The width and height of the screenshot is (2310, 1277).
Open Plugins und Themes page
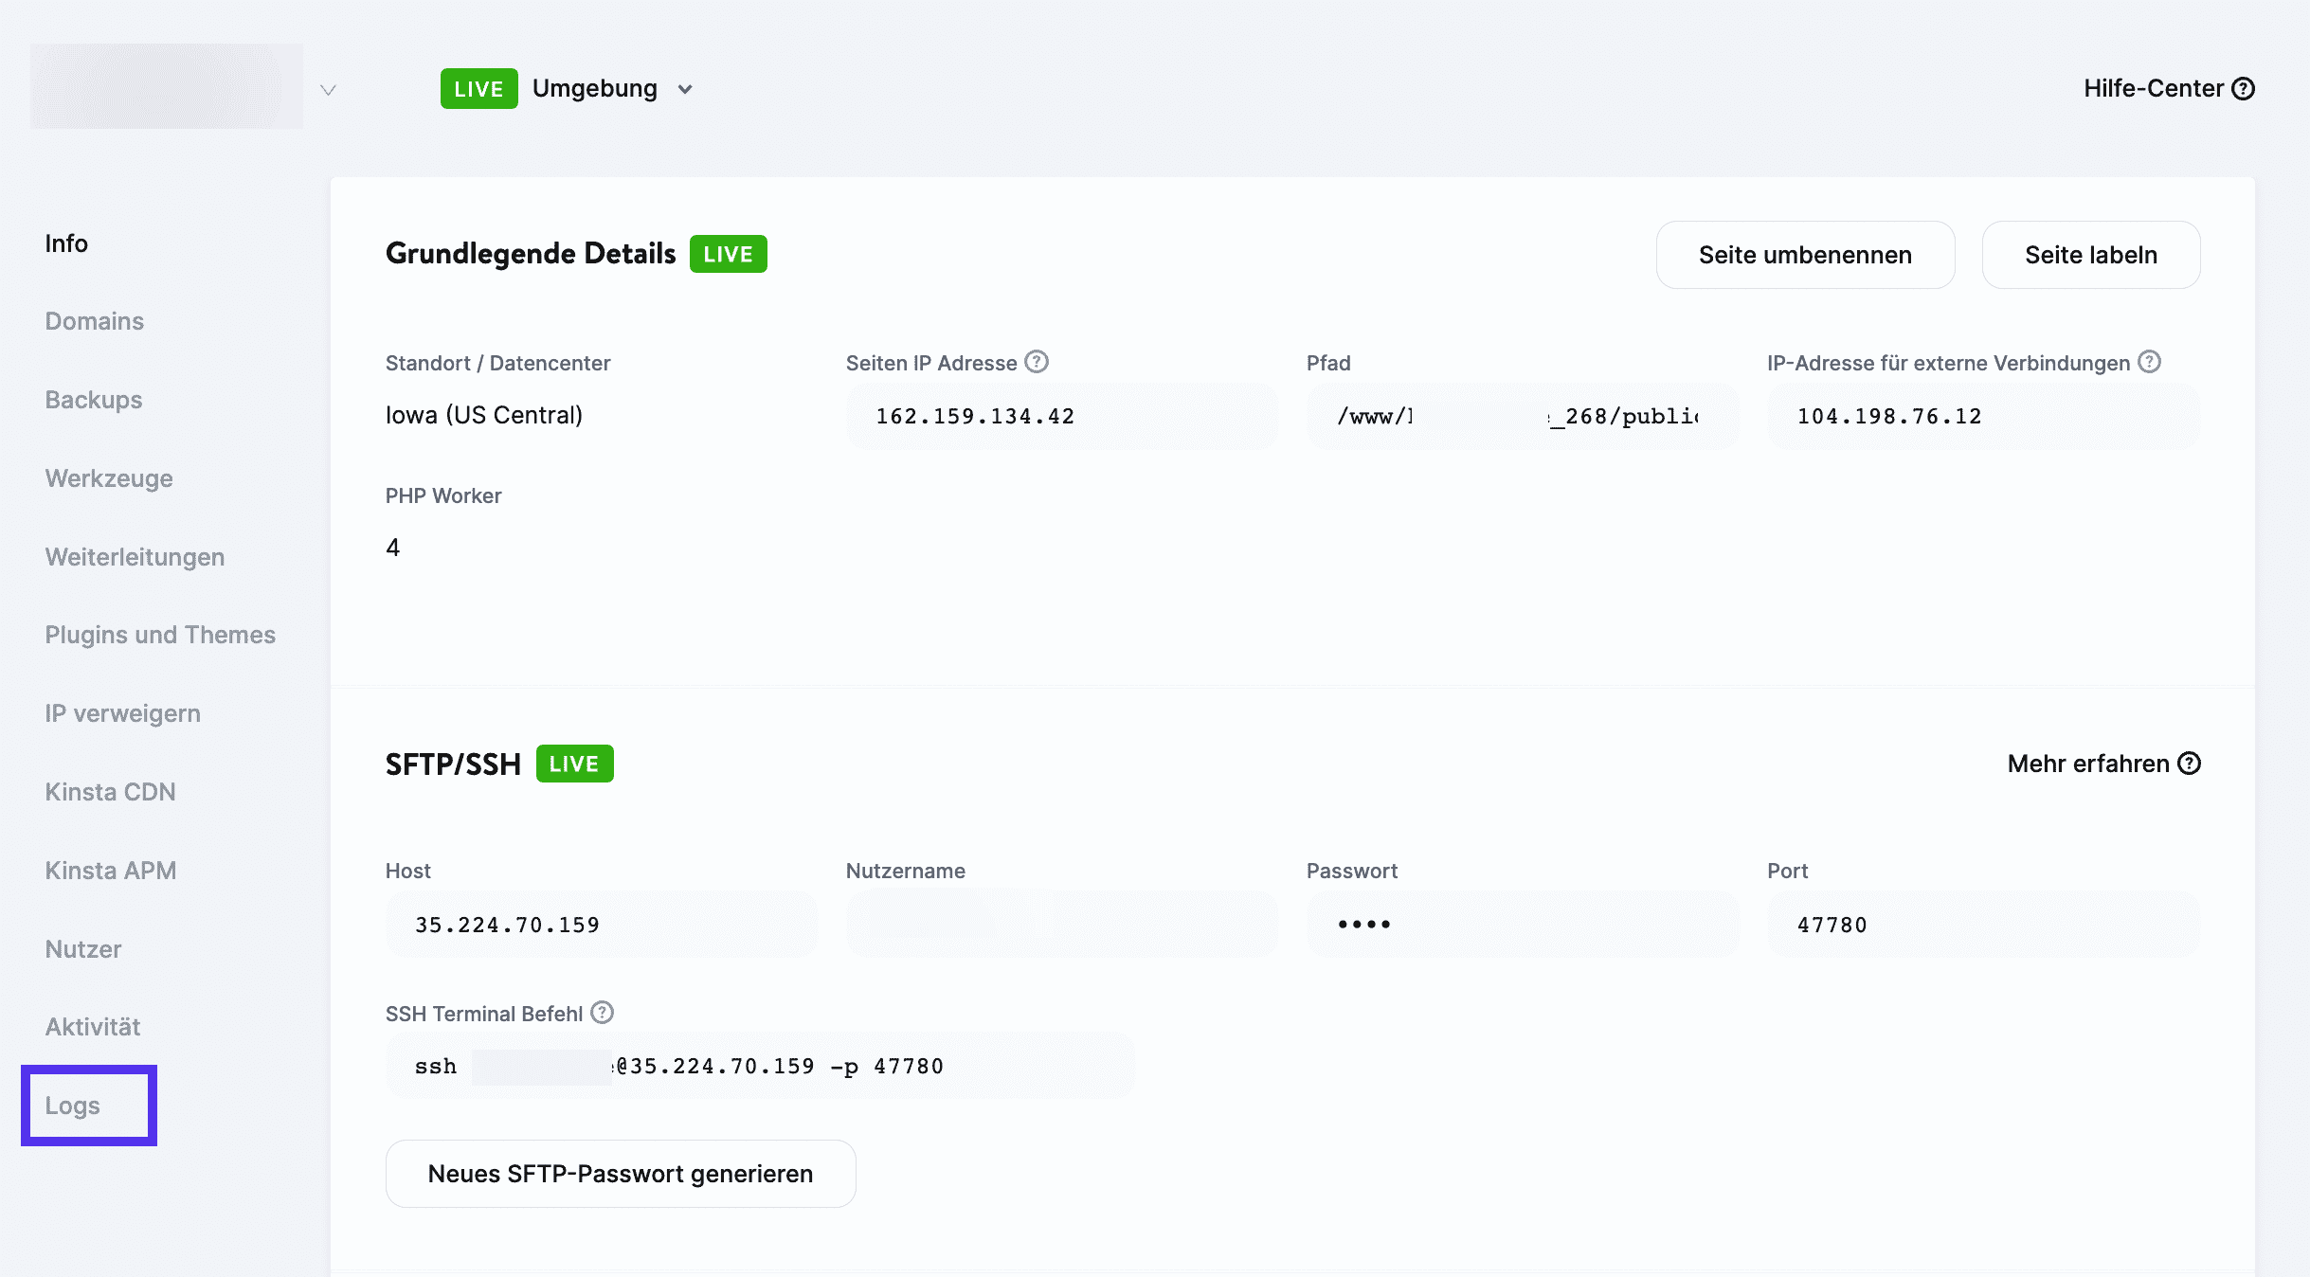(x=160, y=635)
